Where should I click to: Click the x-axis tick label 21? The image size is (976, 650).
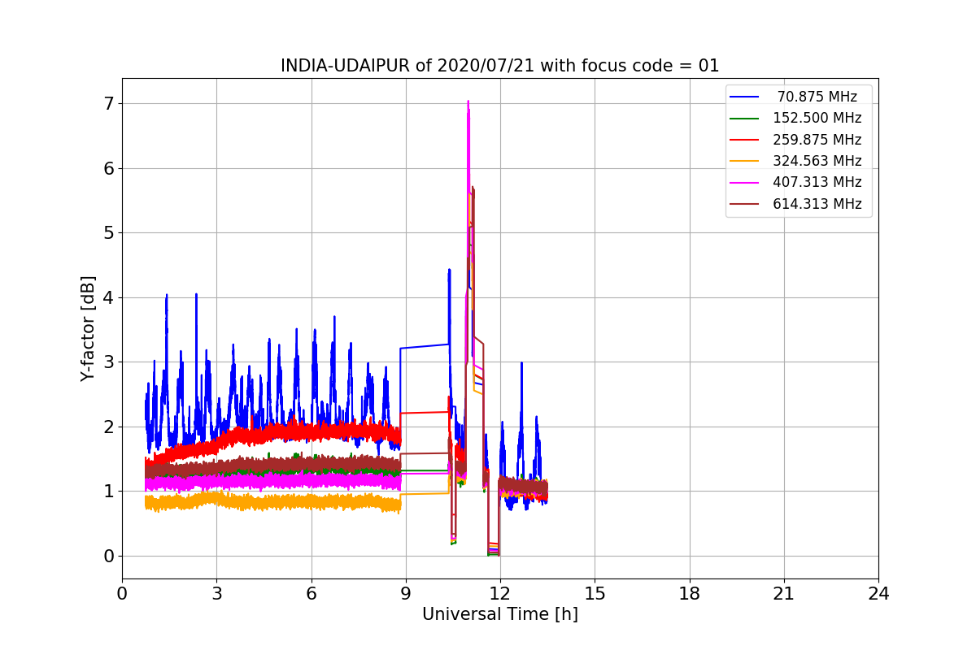[784, 594]
